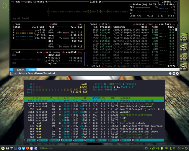Launch the terminal icon in the shelf
The height and width of the screenshot is (151, 189).
point(8,148)
